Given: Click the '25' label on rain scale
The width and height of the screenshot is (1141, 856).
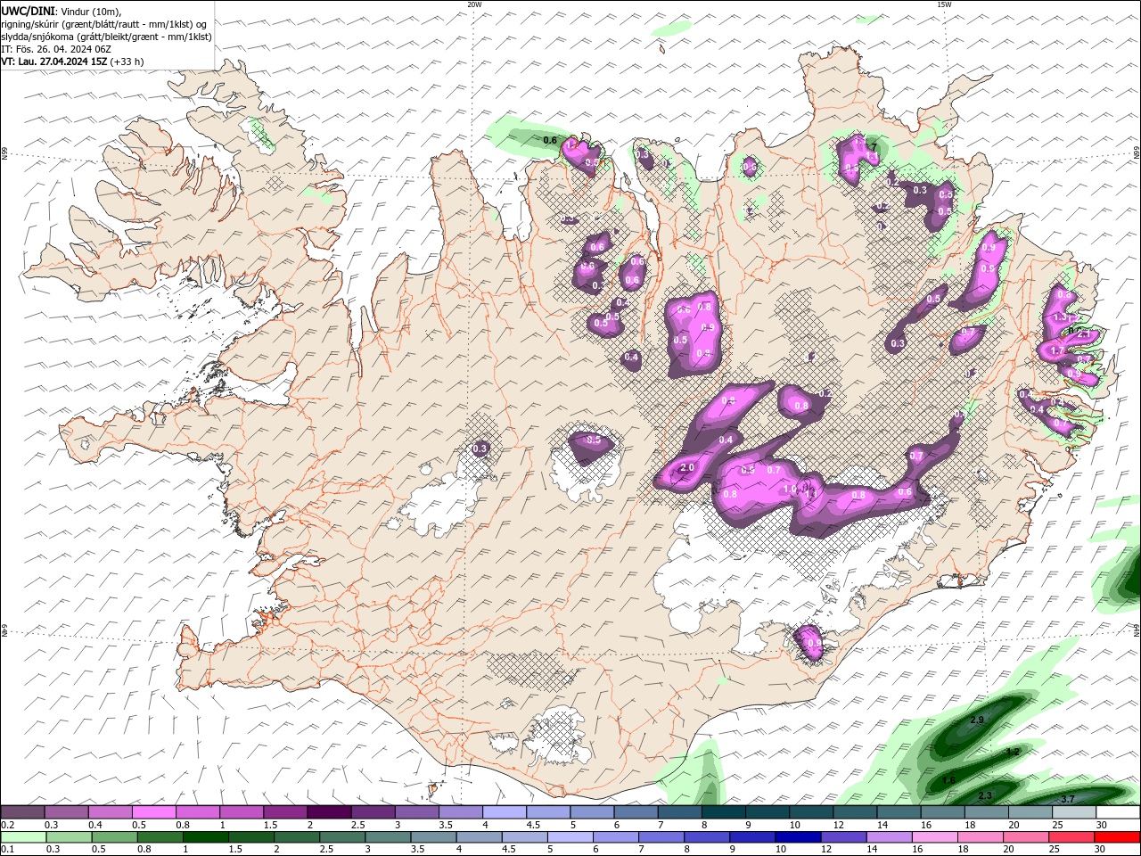Looking at the screenshot, I should click(x=1056, y=849).
